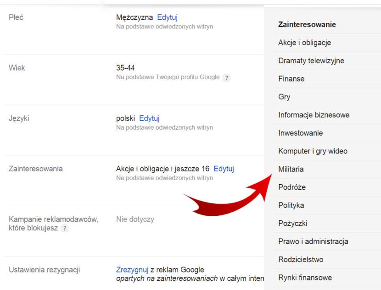
Task: Select Informacje biznesowe entry
Action: pyautogui.click(x=314, y=115)
